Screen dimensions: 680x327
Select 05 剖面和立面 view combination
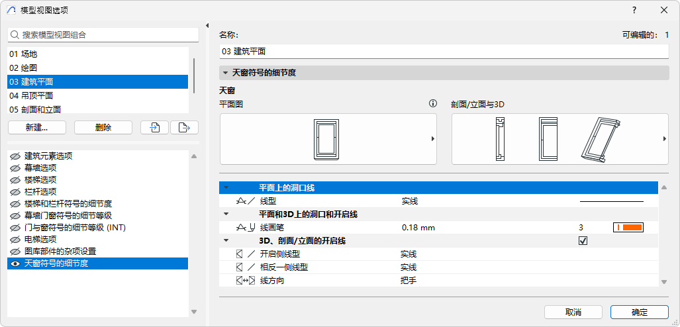[97, 109]
